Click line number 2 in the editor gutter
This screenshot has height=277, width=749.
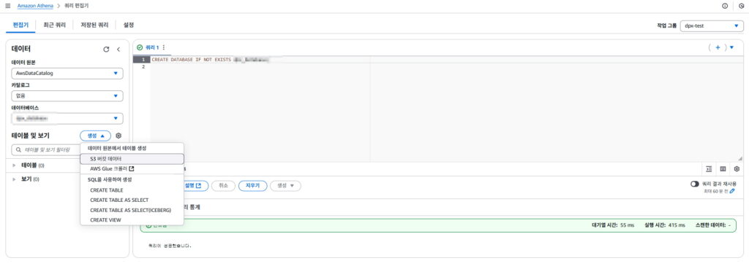tap(143, 66)
